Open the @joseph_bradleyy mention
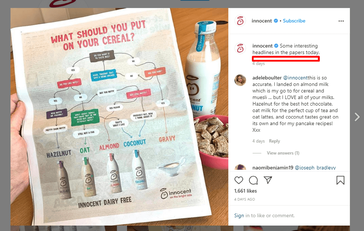Screen dimensions: 364x231 (x=315, y=168)
